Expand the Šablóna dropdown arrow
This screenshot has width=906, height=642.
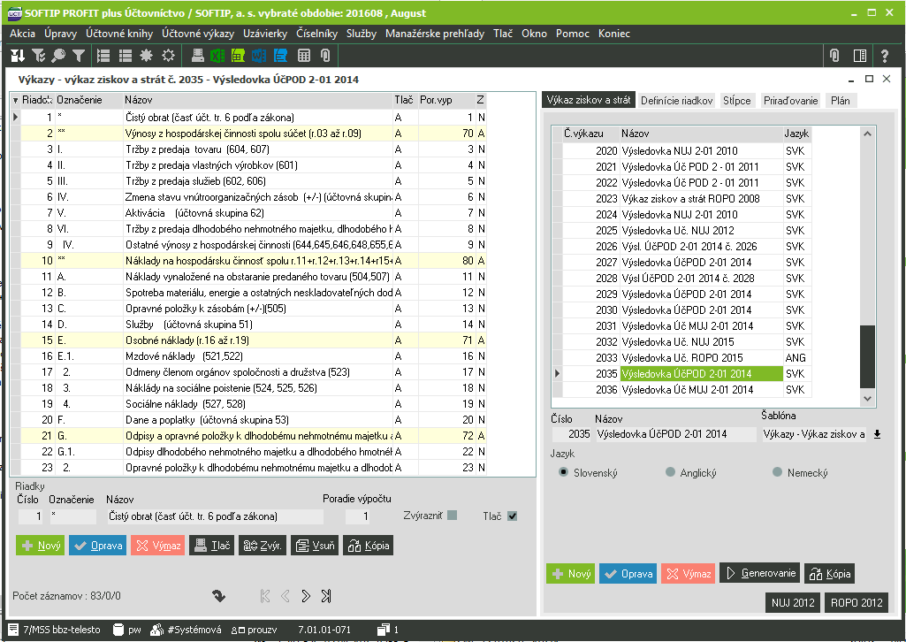click(x=877, y=434)
